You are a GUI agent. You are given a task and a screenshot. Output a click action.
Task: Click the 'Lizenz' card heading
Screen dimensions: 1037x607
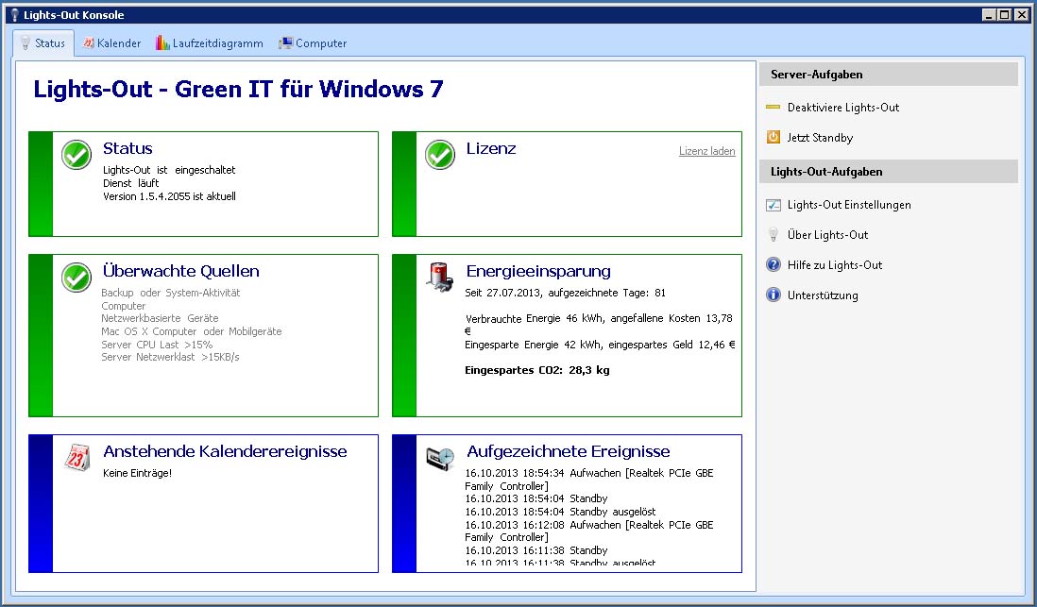point(491,149)
